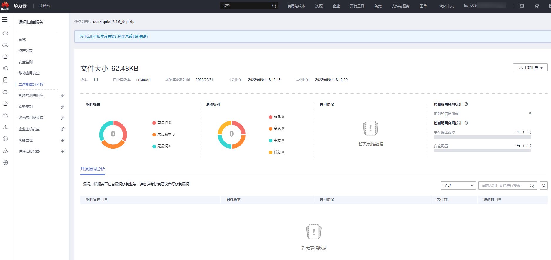Screen dimensions: 551x260
Task: Switch to the 开源漏洞分析 tab
Action: pyautogui.click(x=93, y=169)
